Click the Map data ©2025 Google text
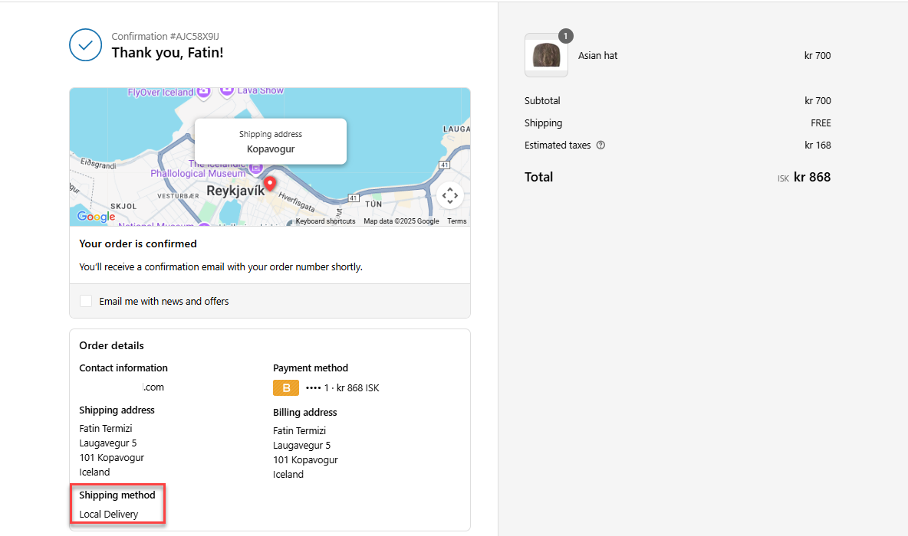The height and width of the screenshot is (536, 908). pyautogui.click(x=401, y=221)
